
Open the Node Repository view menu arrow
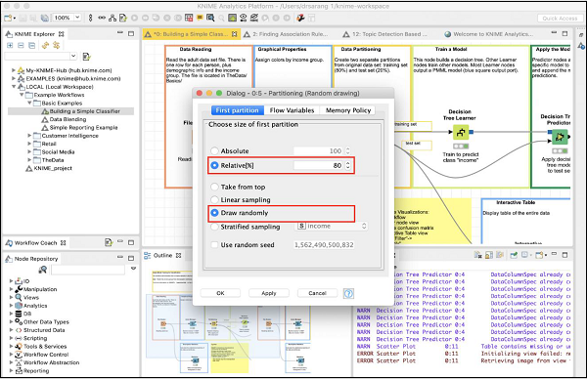tap(133, 269)
